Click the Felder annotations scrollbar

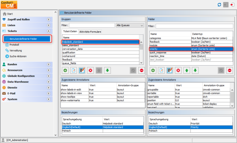tap(232, 98)
